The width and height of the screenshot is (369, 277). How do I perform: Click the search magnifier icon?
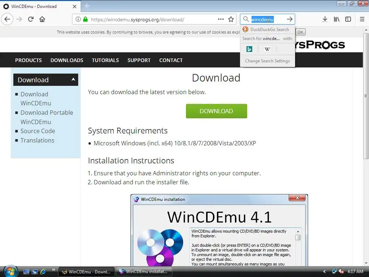pos(246,19)
